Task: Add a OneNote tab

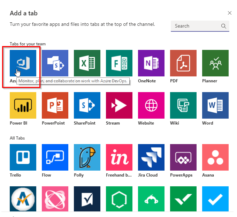Action: pyautogui.click(x=151, y=63)
